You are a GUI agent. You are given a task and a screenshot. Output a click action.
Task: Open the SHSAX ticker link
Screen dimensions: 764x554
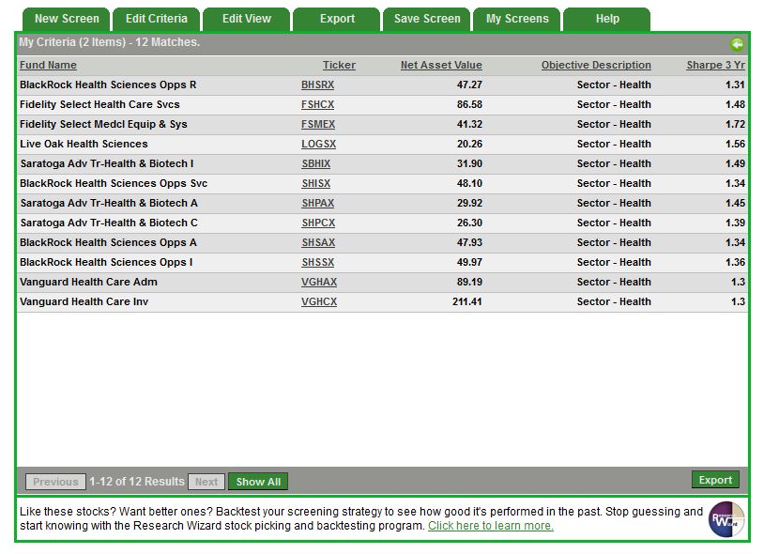pyautogui.click(x=318, y=242)
